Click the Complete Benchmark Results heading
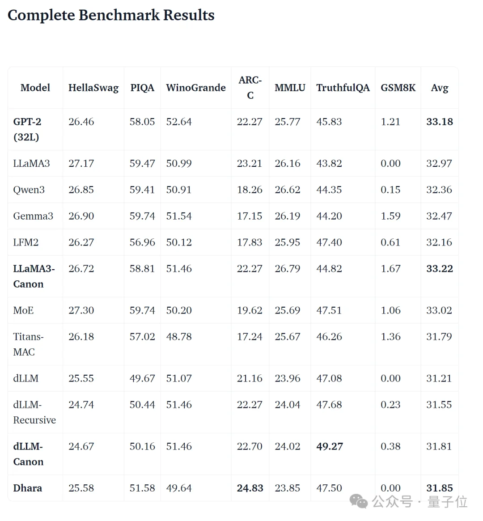The height and width of the screenshot is (521, 483). (x=111, y=15)
